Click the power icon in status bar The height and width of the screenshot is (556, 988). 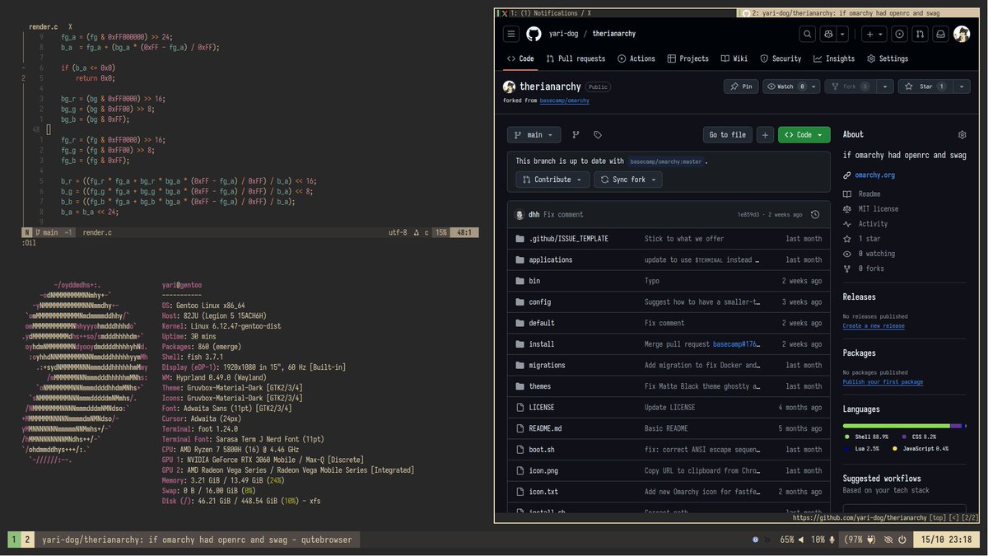pos(902,540)
